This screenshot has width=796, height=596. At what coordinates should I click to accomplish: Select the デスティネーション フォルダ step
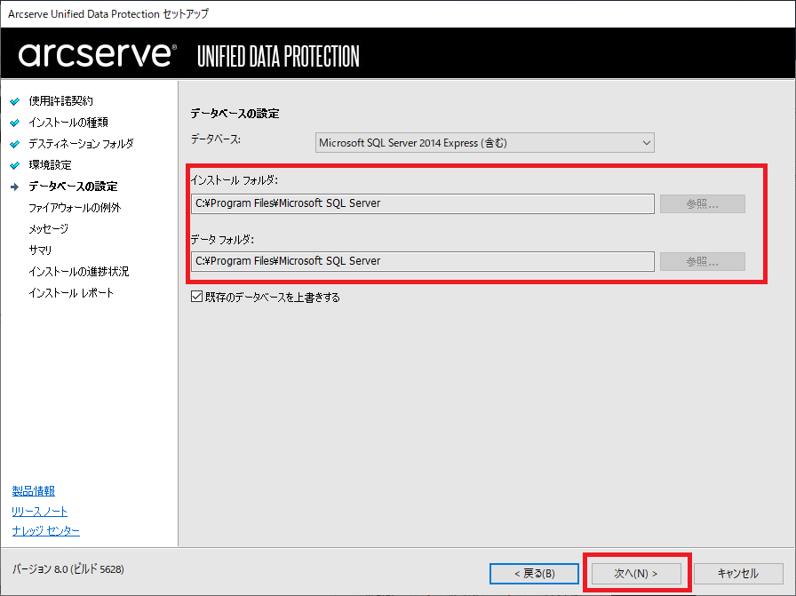(81, 144)
